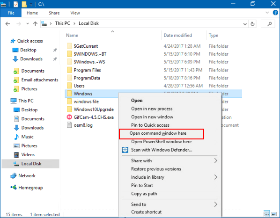Viewport: 280px width, 218px height.
Task: Click the Properties quick access toolbar icon
Action: point(16,4)
